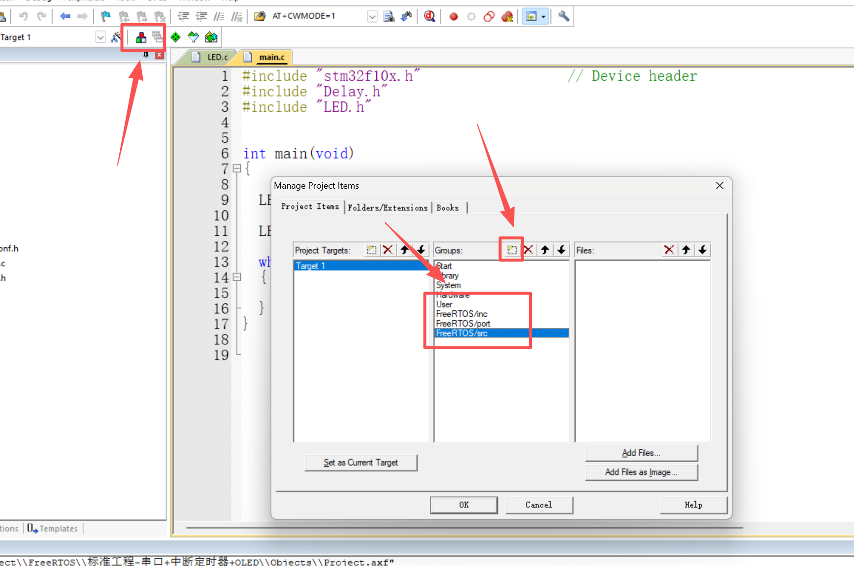854x566 pixels.
Task: Open the window layout dropdown arrow
Action: pos(543,17)
